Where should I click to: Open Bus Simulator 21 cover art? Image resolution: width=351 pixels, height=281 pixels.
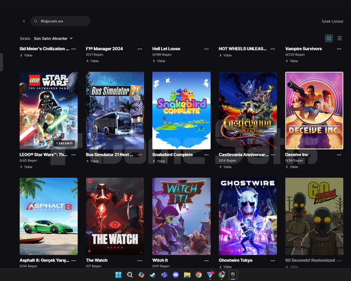[115, 110]
